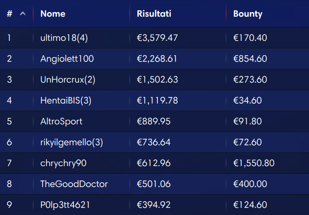Select P0lp3tt4621 in ninth place
The image size is (309, 215).
coord(65,205)
